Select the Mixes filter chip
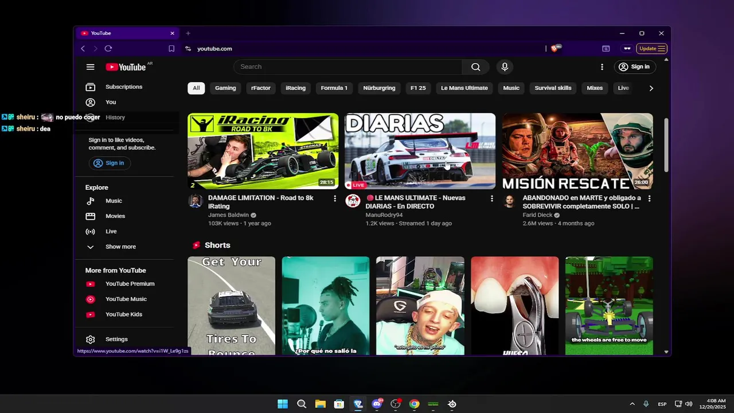 click(x=595, y=88)
